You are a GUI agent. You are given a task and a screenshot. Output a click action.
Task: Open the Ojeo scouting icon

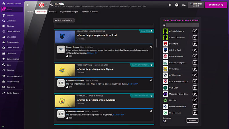coord(4,65)
